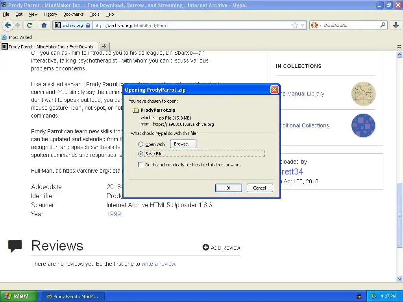This screenshot has height=302, width=403.
Task: Bookmark this page with the star icon
Action: tap(294, 25)
